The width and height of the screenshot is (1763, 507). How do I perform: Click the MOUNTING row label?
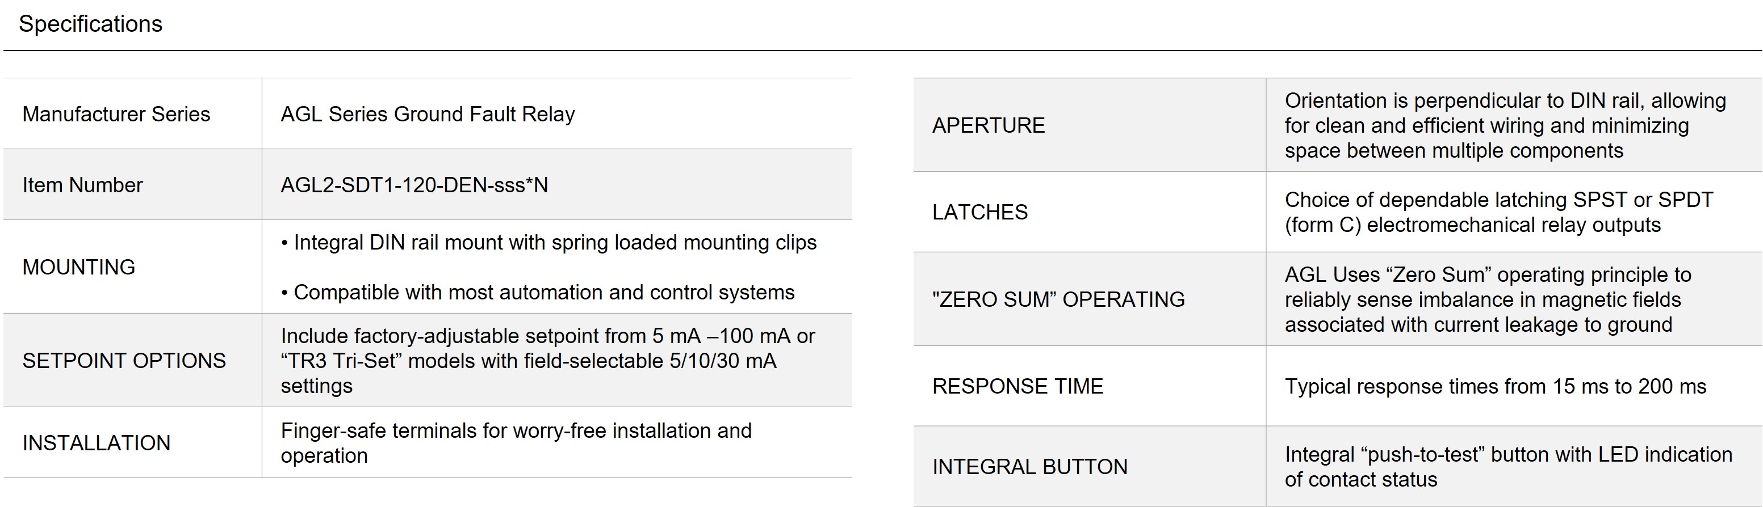[79, 267]
